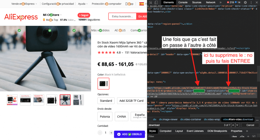Click the breadcrumb overflow dots on the right

click(257, 120)
